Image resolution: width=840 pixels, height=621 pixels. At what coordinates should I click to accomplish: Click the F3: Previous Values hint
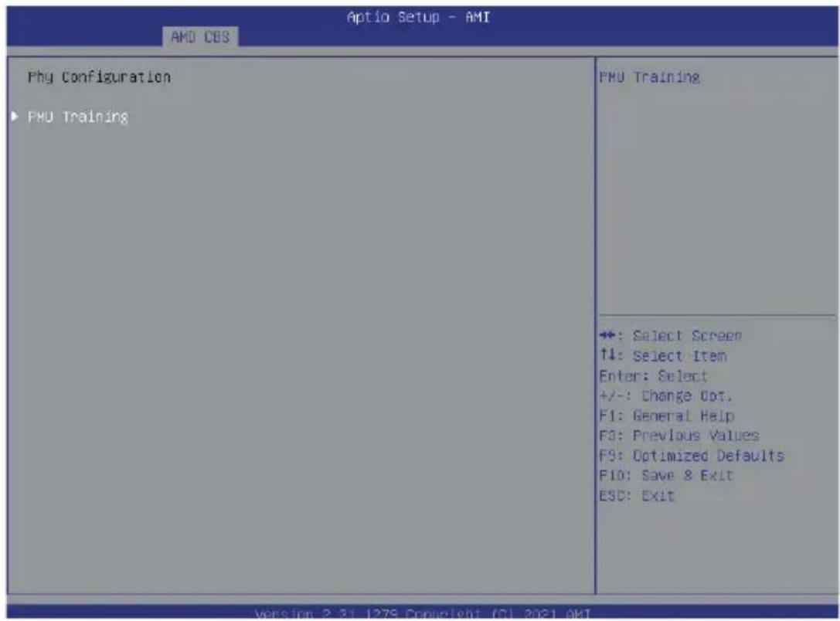coord(679,435)
